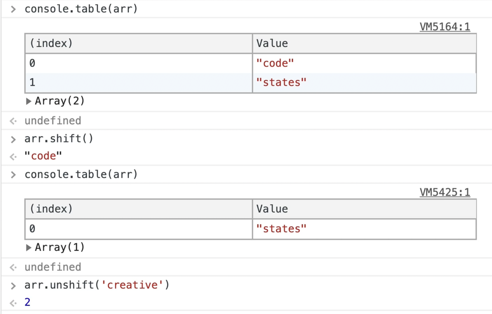Click the arr.unshift('creative') command text
492x314 pixels.
click(97, 285)
